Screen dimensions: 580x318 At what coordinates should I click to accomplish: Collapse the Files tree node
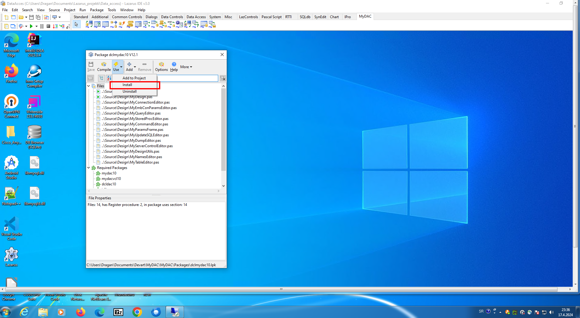click(x=89, y=86)
